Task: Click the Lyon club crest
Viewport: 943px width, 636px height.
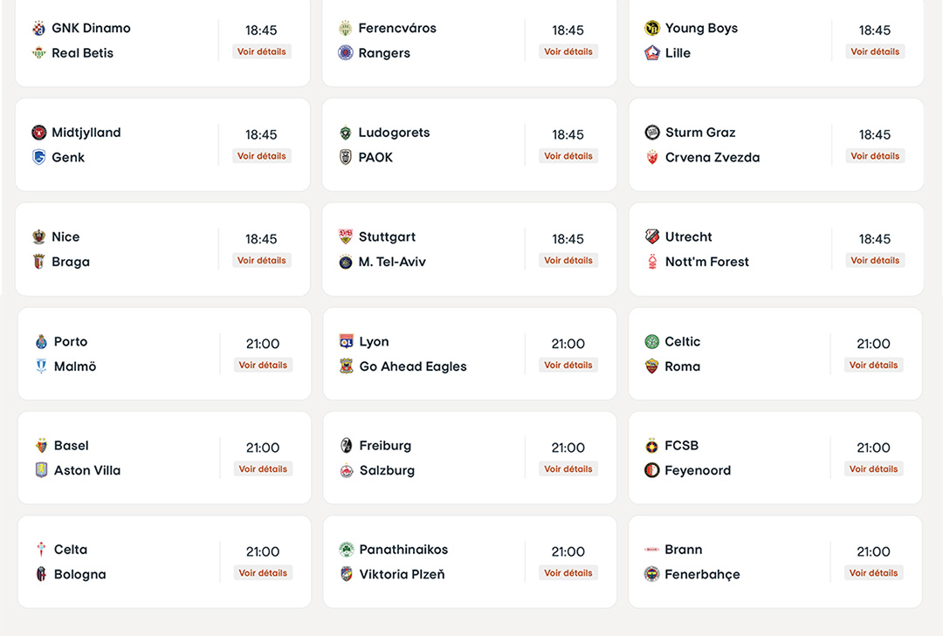Action: pyautogui.click(x=347, y=341)
